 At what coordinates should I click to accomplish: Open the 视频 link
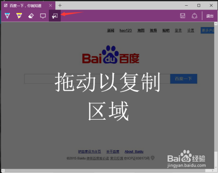pyautogui.click(x=153, y=31)
